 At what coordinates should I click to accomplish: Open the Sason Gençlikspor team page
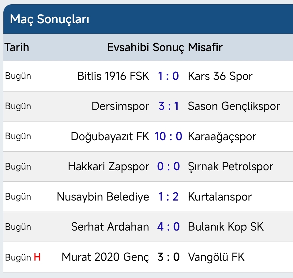click(234, 106)
